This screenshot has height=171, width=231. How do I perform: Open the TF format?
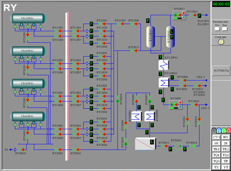pos(226,161)
